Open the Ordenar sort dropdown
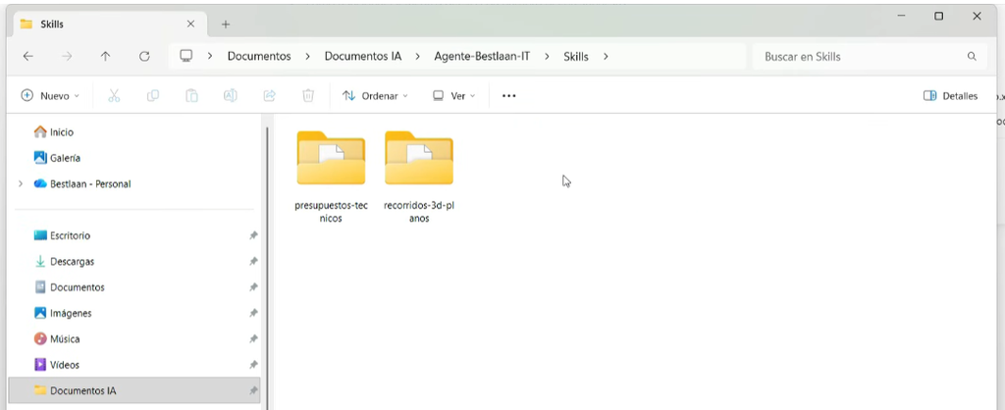The image size is (1005, 410). point(375,95)
